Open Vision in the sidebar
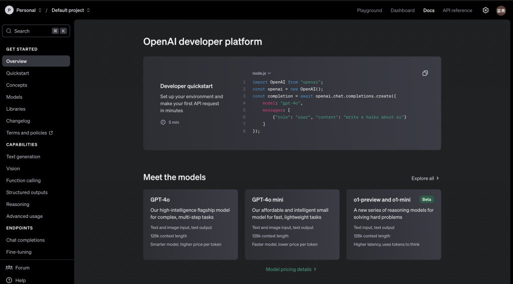The image size is (513, 284). pos(13,168)
